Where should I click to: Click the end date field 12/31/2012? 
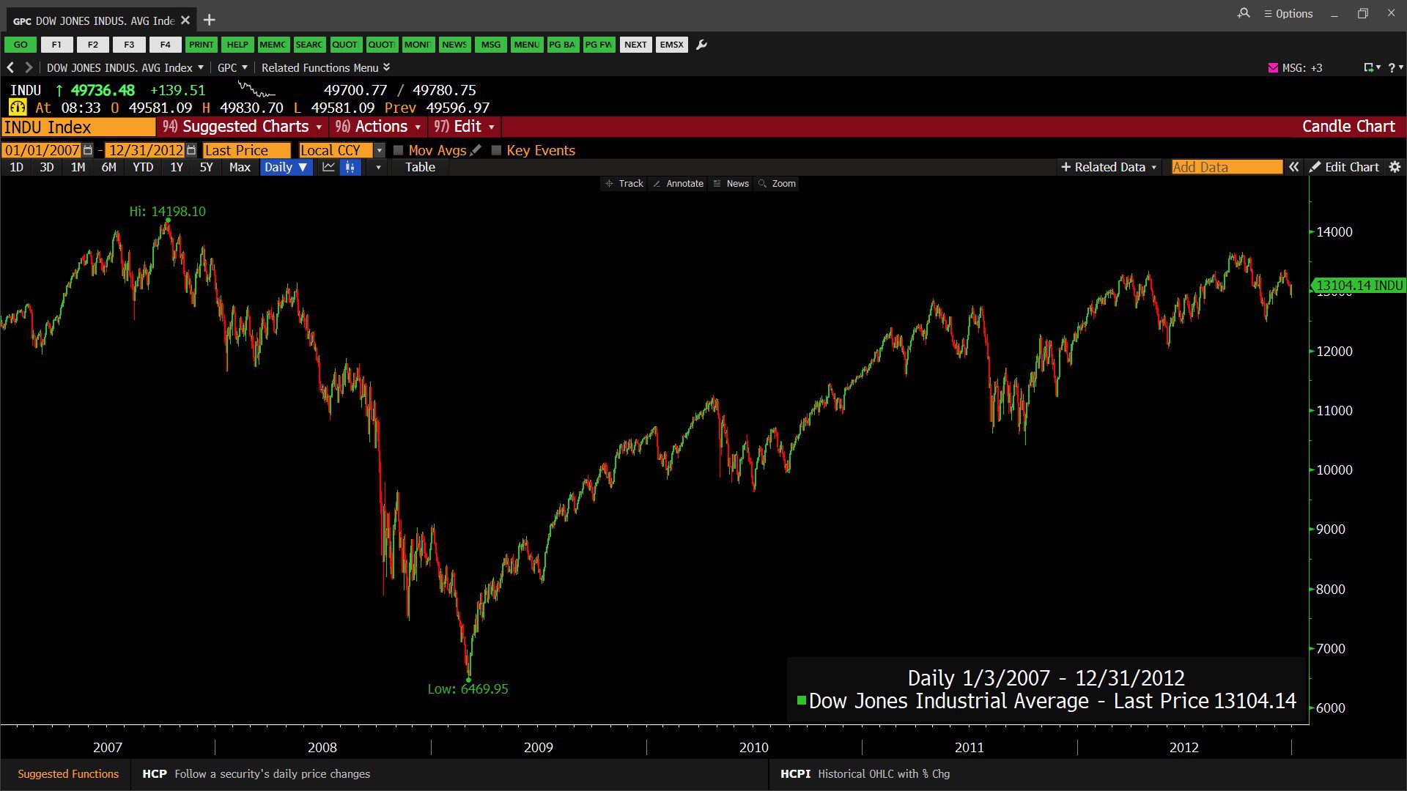(146, 150)
